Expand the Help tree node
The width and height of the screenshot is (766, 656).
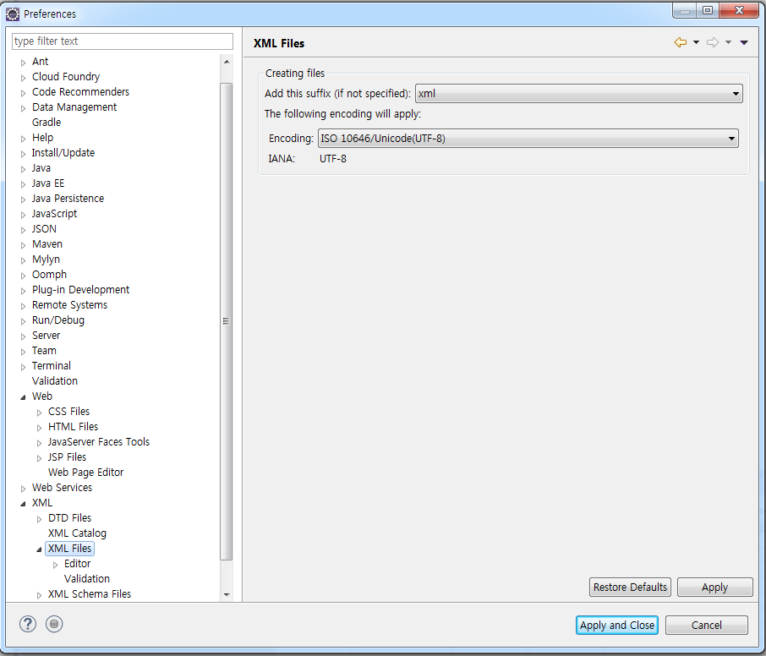[x=23, y=139]
